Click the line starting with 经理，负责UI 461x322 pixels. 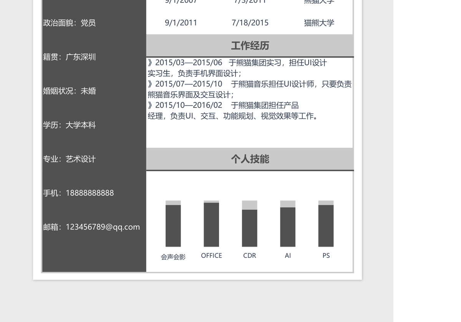[233, 116]
